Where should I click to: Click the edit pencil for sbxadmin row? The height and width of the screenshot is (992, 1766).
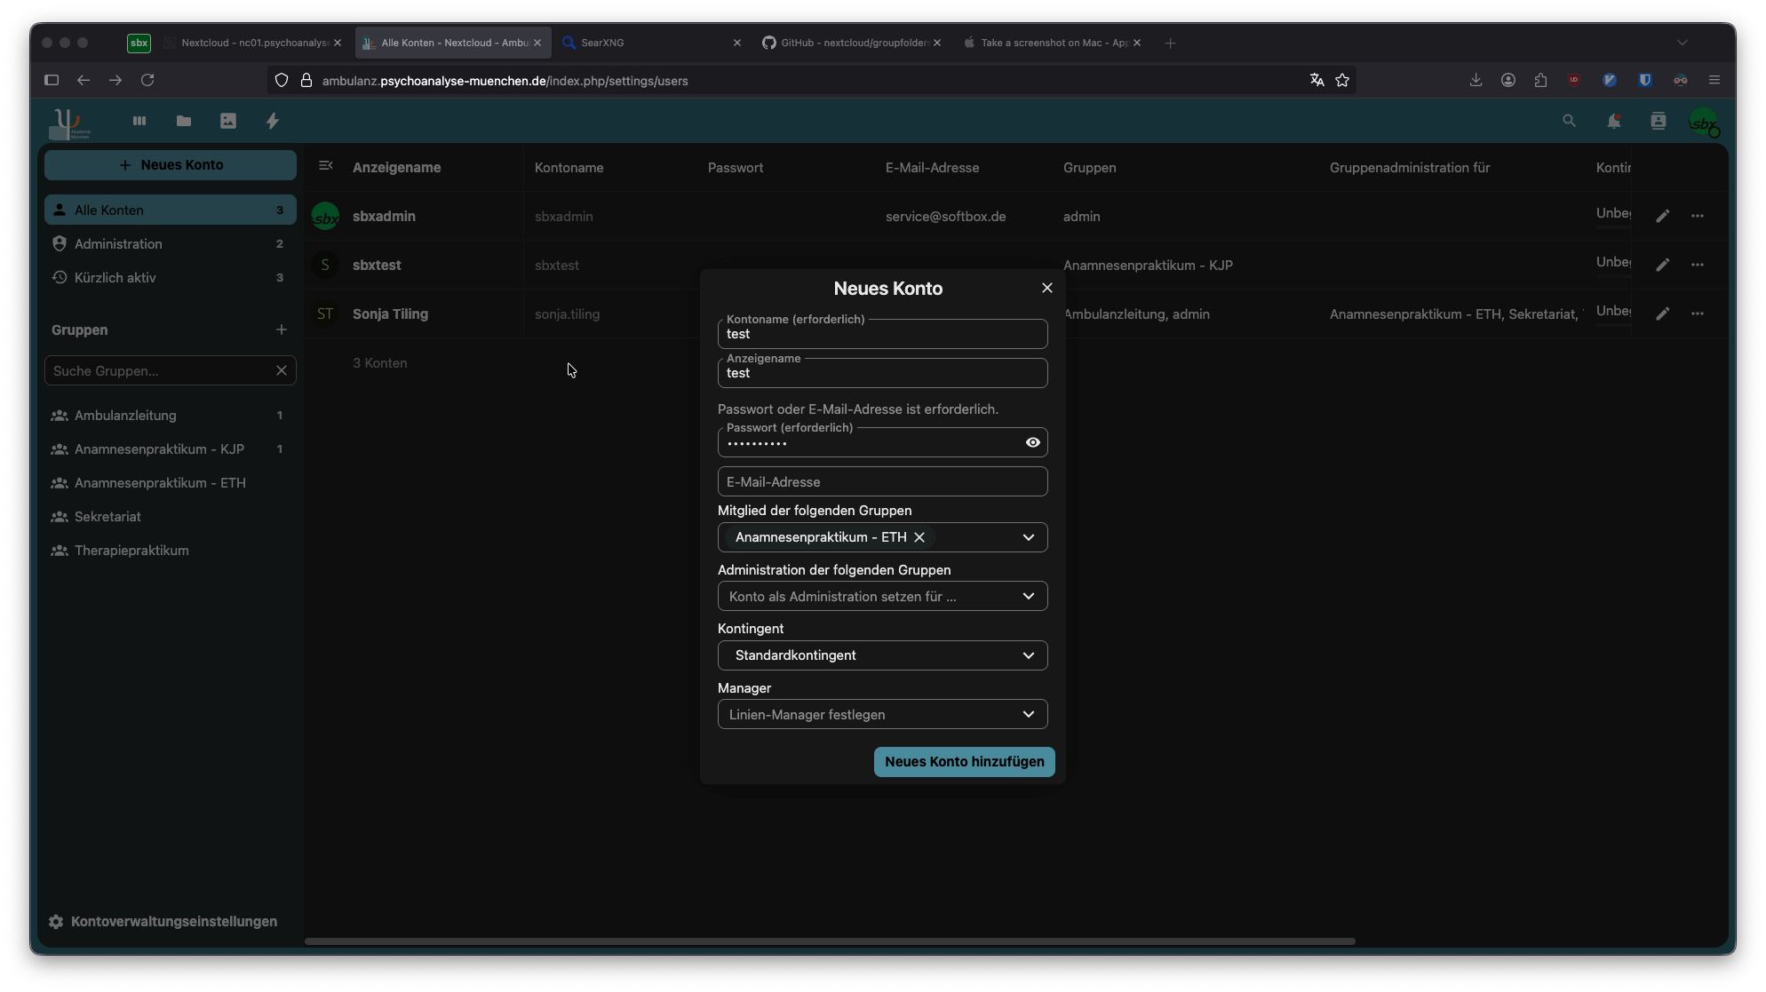pyautogui.click(x=1662, y=216)
